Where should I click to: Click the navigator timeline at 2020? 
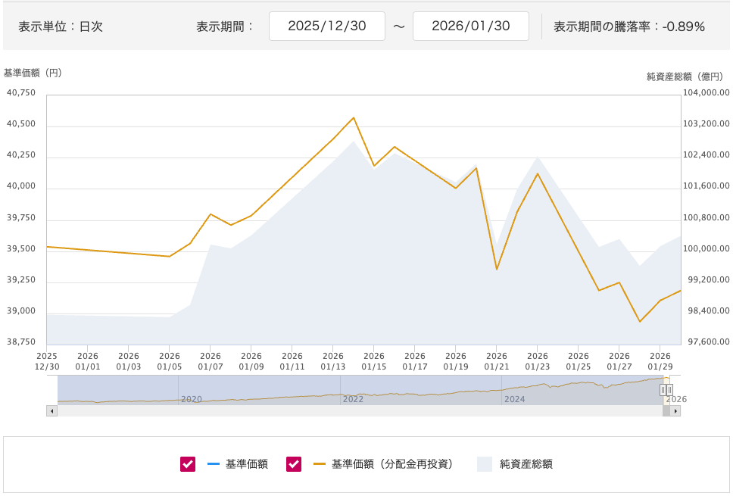[x=192, y=398]
